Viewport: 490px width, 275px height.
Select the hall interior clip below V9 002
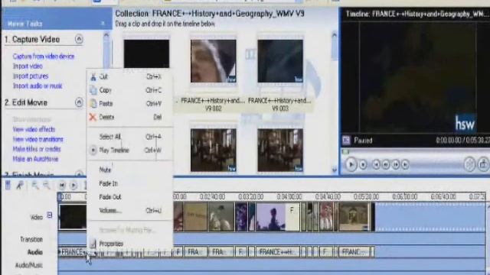coord(214,150)
